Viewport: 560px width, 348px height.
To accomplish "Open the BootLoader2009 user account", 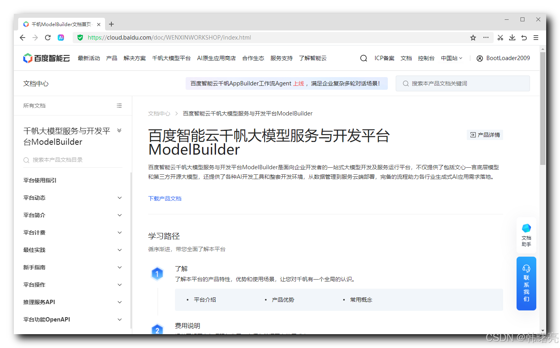I will coord(503,58).
